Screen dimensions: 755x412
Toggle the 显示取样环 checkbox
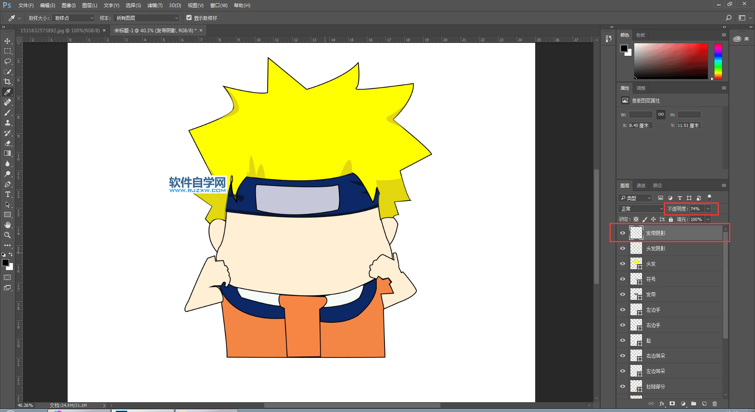tap(189, 18)
